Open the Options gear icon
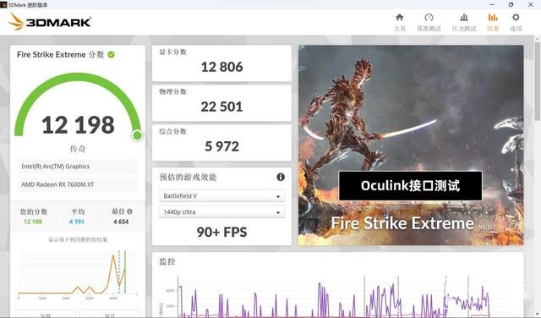Viewport: 541px width, 318px height. (516, 18)
